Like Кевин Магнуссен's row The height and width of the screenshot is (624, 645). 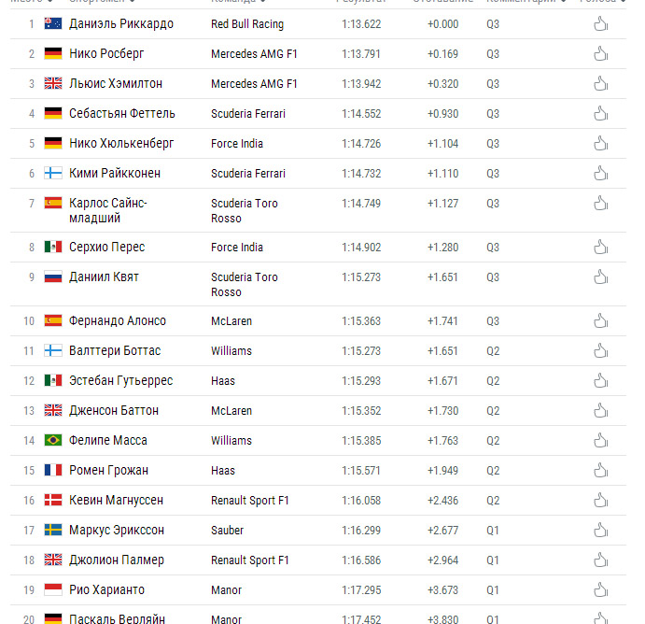tap(600, 500)
